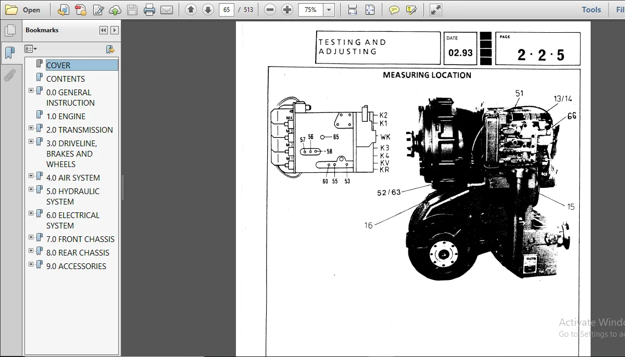Click the read mode expand icon
625x357 pixels.
pyautogui.click(x=436, y=9)
